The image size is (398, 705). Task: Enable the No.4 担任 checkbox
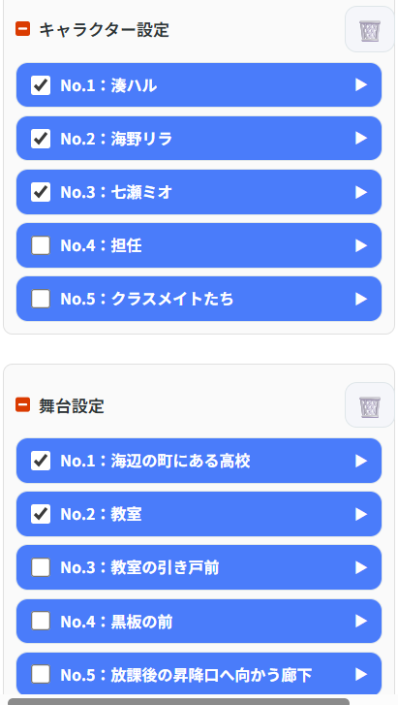[41, 245]
